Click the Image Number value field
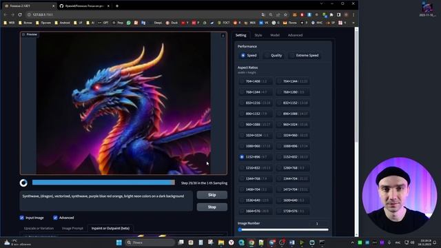This screenshot has width=441, height=248. pyautogui.click(x=318, y=223)
